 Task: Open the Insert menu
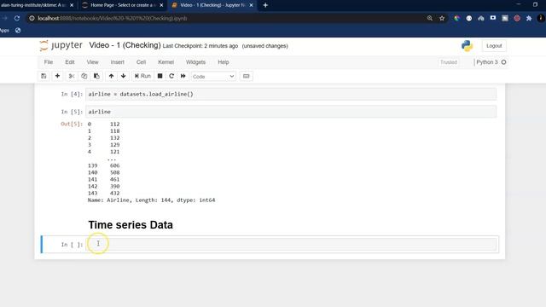coord(118,62)
